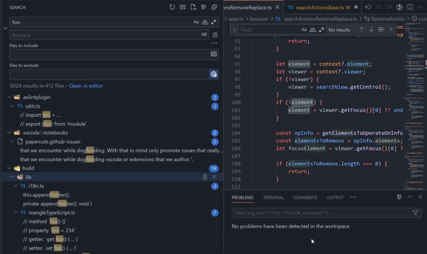This screenshot has width=427, height=254.
Task: Open a new Search Editor
Action: (x=193, y=7)
